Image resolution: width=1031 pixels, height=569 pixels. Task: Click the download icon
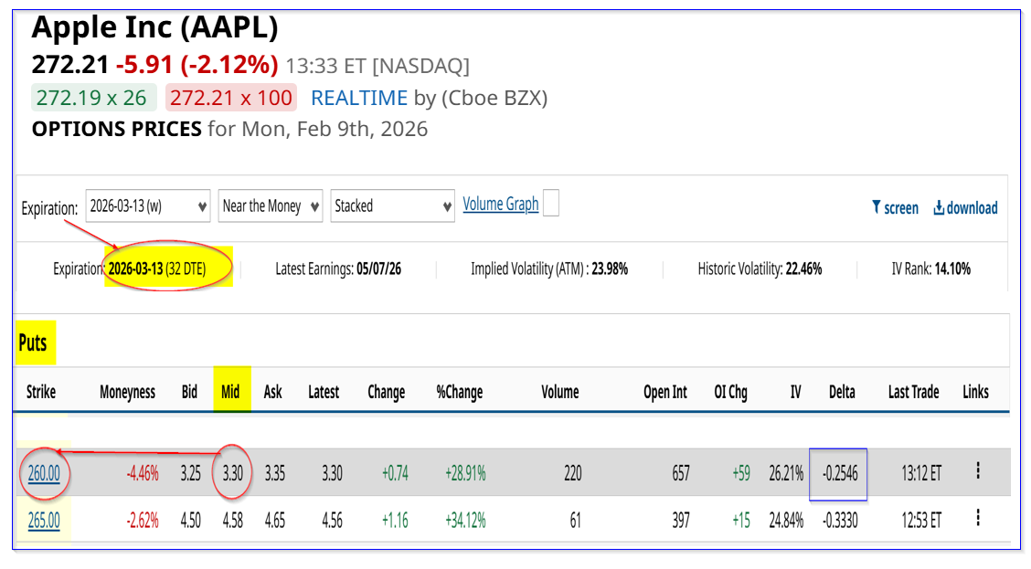click(x=939, y=207)
